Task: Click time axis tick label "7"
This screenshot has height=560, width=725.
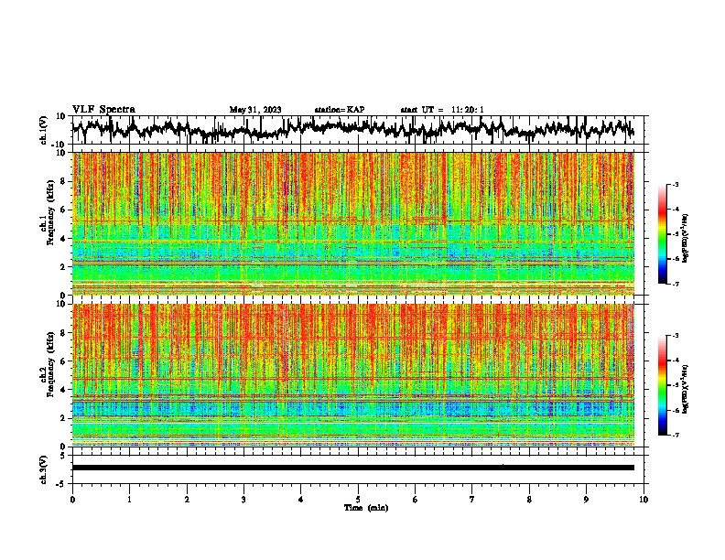Action: [472, 500]
